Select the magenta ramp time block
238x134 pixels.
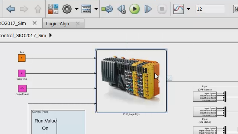(x=22, y=73)
